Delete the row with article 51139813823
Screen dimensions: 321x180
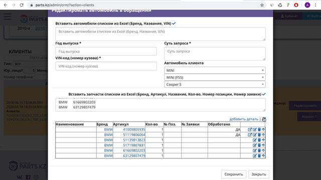tap(259, 140)
